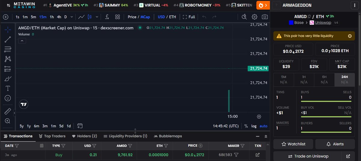Image resolution: width=361 pixels, height=161 pixels.
Task: Filter by maker 68E503
Action: pos(236,155)
